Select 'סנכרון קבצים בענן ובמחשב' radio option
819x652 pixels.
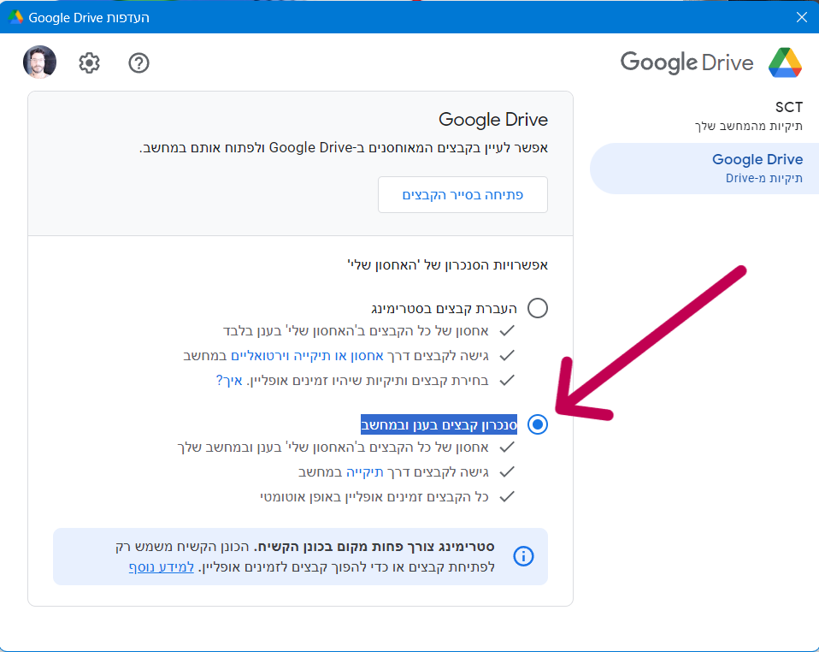538,424
